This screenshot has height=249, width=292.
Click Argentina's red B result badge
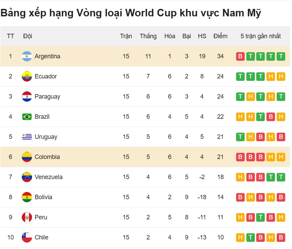click(240, 56)
